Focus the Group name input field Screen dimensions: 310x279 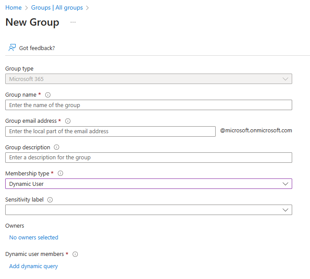tap(148, 105)
